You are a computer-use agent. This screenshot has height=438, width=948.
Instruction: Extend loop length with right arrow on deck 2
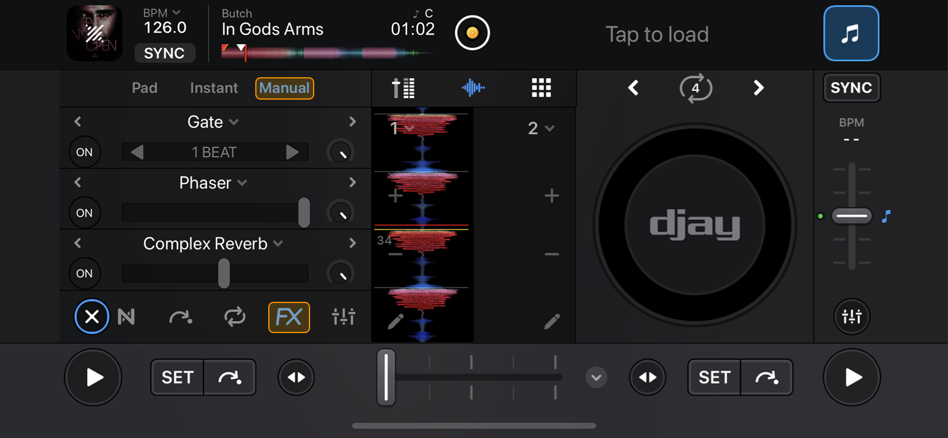pos(759,88)
